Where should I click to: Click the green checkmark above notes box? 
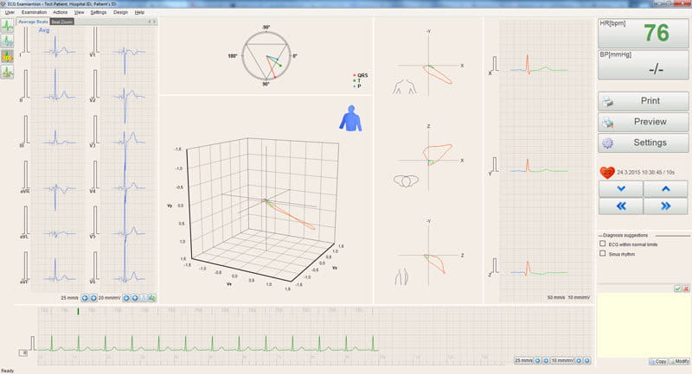pos(677,288)
